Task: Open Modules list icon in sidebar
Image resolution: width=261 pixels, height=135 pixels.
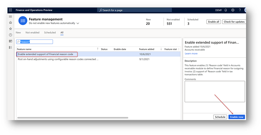Action: pos(10,48)
